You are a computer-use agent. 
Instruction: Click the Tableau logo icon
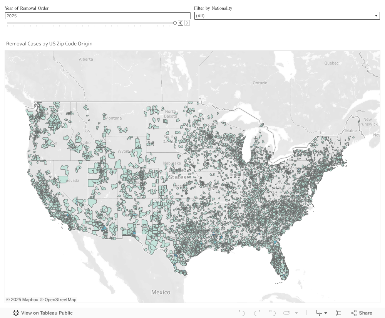click(x=16, y=313)
